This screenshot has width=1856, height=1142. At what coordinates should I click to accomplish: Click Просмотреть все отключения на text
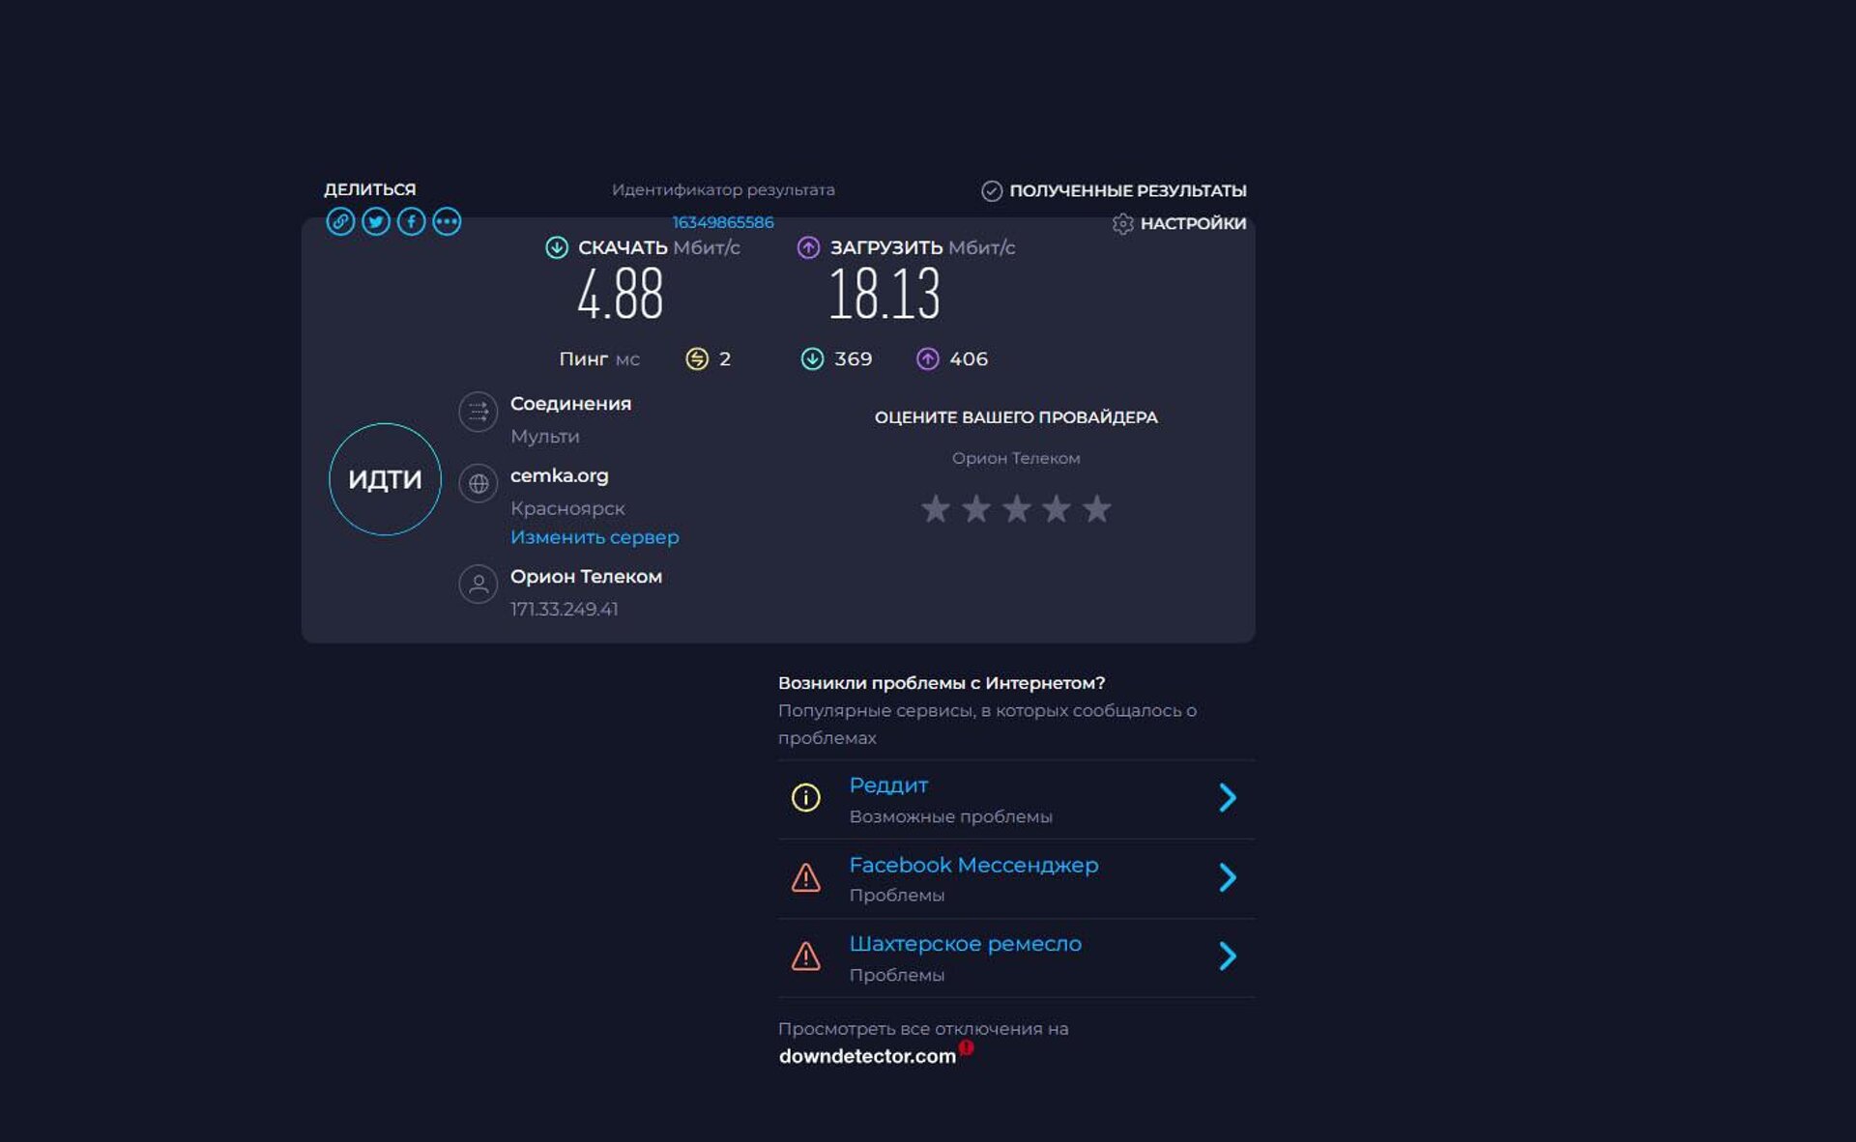pyautogui.click(x=923, y=1030)
